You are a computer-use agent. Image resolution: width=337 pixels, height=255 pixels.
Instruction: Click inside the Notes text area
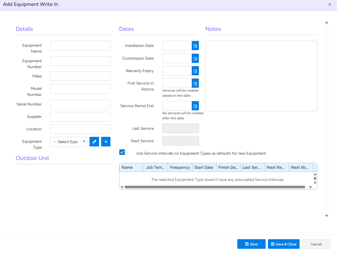tap(261, 76)
